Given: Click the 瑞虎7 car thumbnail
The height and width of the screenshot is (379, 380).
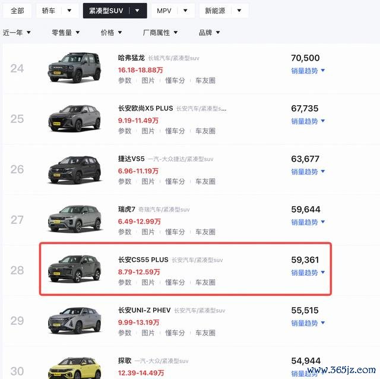Looking at the screenshot, I should coord(75,220).
